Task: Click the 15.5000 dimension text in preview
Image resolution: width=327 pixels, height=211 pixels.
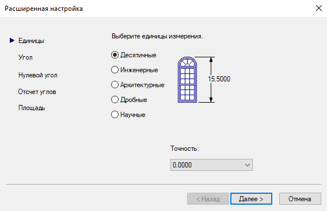Action: click(219, 79)
